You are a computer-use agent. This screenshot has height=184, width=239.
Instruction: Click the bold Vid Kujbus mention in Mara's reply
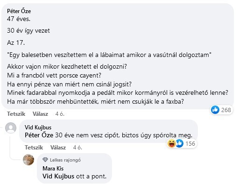(58, 176)
